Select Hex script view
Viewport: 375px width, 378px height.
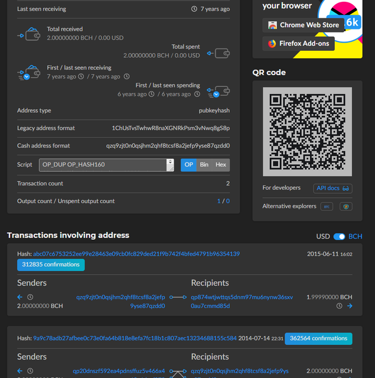pyautogui.click(x=221, y=165)
